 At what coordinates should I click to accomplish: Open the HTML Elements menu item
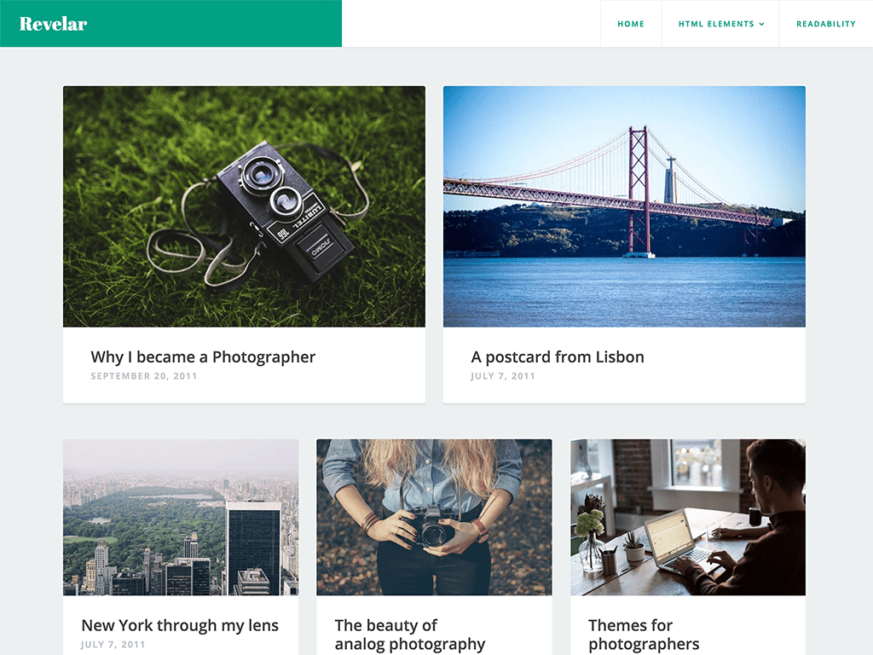click(x=720, y=24)
